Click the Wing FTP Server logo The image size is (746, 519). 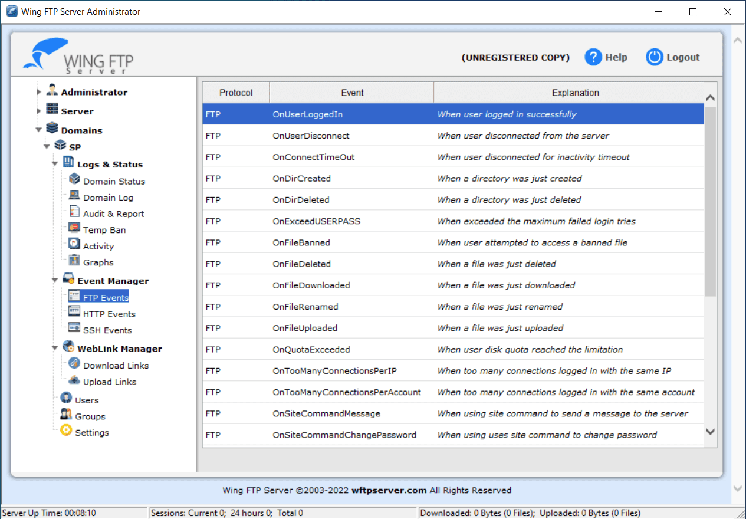click(x=78, y=56)
